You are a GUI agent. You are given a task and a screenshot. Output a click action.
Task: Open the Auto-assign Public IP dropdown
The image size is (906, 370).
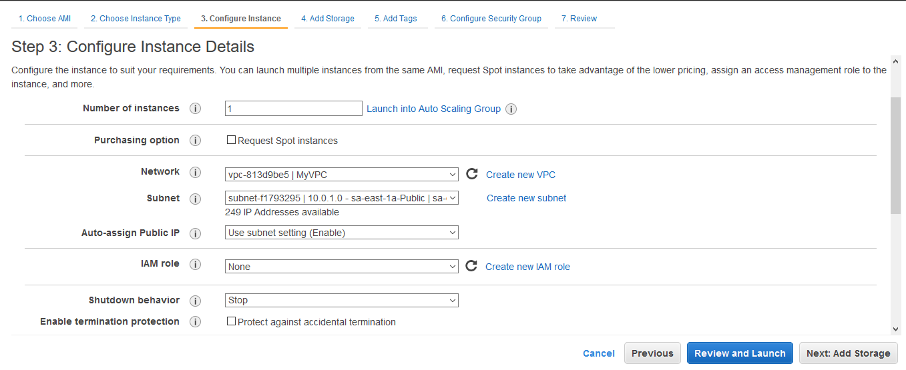coord(342,233)
